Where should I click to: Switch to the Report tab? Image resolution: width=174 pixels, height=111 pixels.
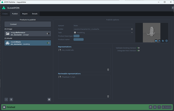pos(25,14)
